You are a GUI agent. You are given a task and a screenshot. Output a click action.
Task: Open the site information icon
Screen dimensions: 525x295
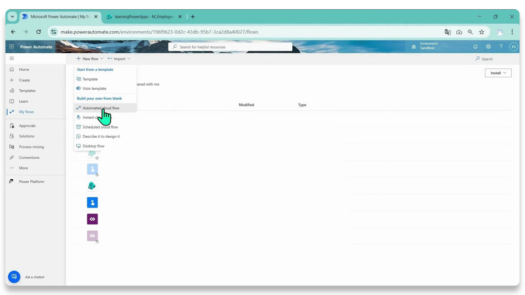coord(53,32)
